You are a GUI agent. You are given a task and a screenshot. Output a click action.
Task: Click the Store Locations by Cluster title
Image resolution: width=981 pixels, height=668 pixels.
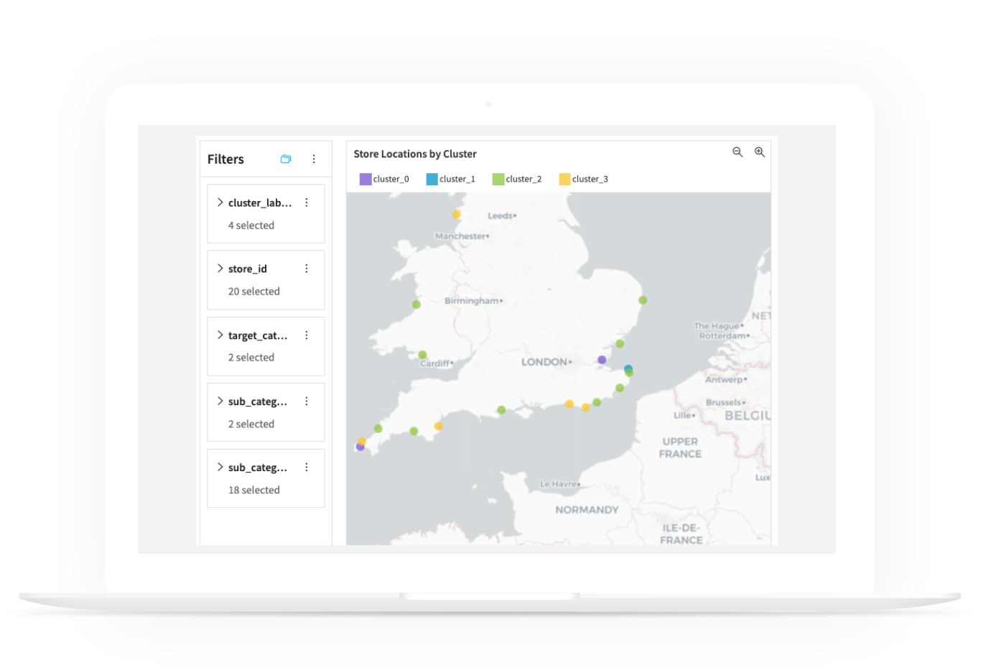[415, 154]
